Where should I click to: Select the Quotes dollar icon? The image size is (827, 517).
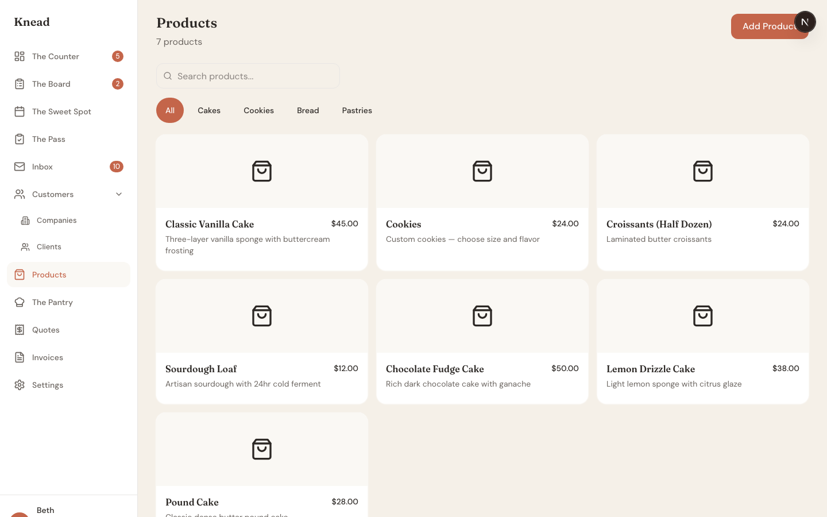20,330
